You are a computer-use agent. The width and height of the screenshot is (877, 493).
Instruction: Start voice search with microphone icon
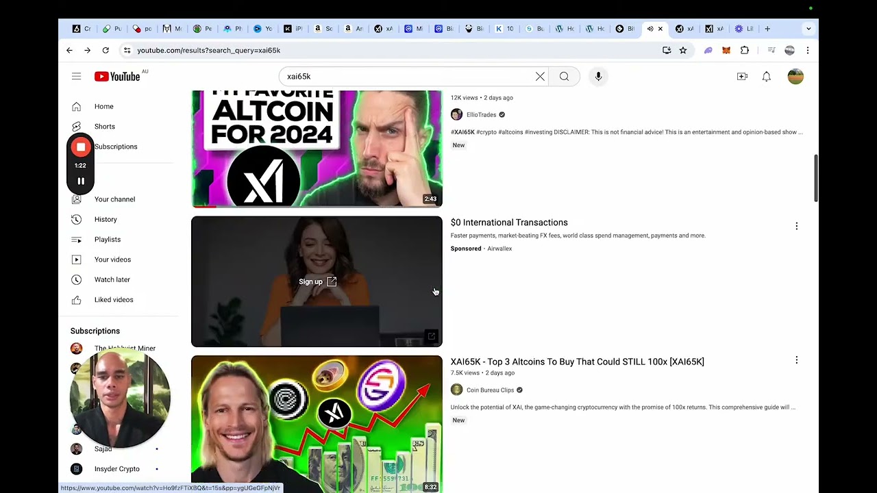coord(598,77)
